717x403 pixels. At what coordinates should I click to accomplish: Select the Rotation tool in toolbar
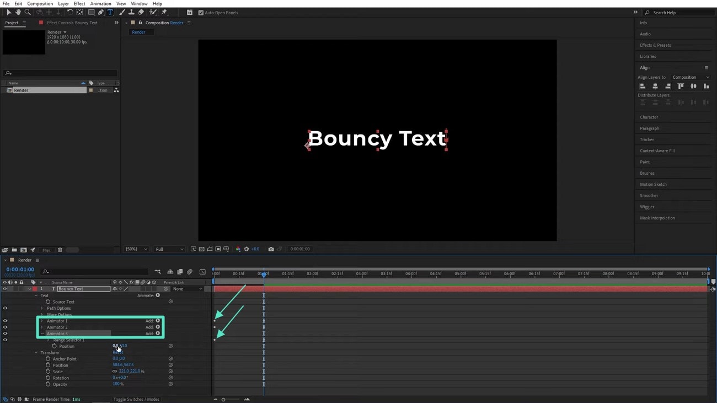point(70,12)
